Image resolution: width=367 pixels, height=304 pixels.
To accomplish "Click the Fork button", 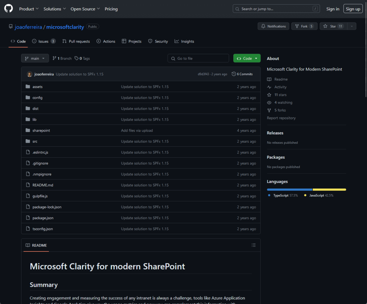I will (304, 26).
